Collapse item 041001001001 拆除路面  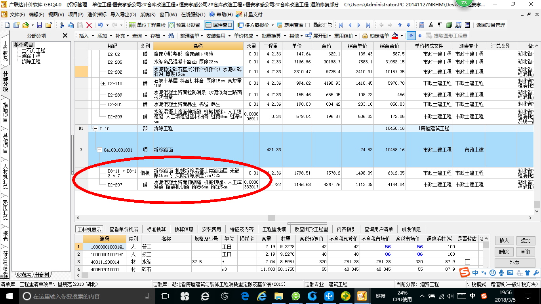click(x=99, y=150)
